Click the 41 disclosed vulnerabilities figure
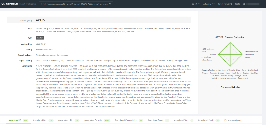The width and height of the screenshot is (266, 125). 207,58
